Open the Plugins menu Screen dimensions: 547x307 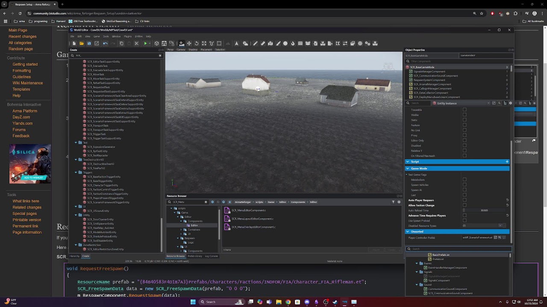(128, 36)
